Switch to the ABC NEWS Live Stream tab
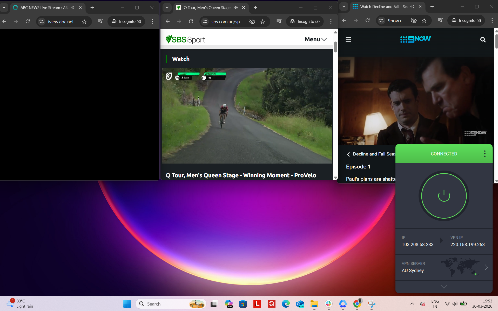 point(42,8)
